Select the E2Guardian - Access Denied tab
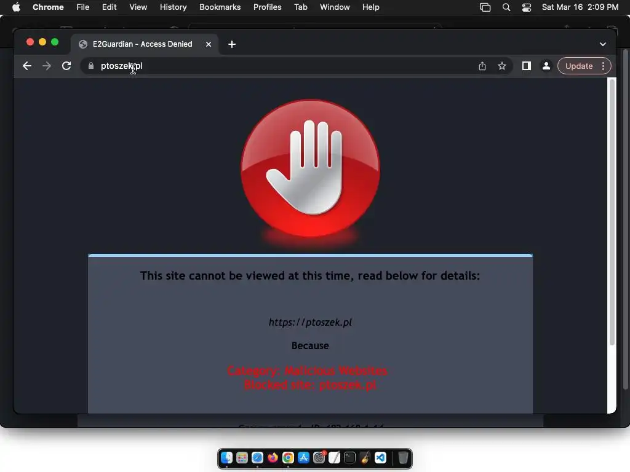The height and width of the screenshot is (472, 630). coord(145,44)
